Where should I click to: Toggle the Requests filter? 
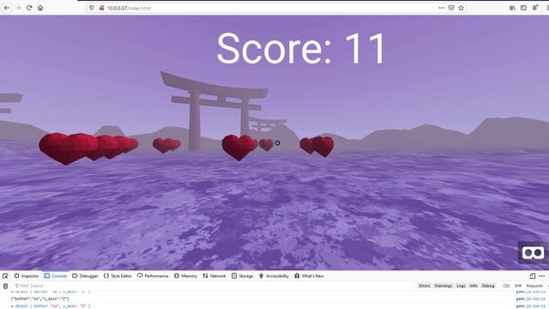point(534,286)
